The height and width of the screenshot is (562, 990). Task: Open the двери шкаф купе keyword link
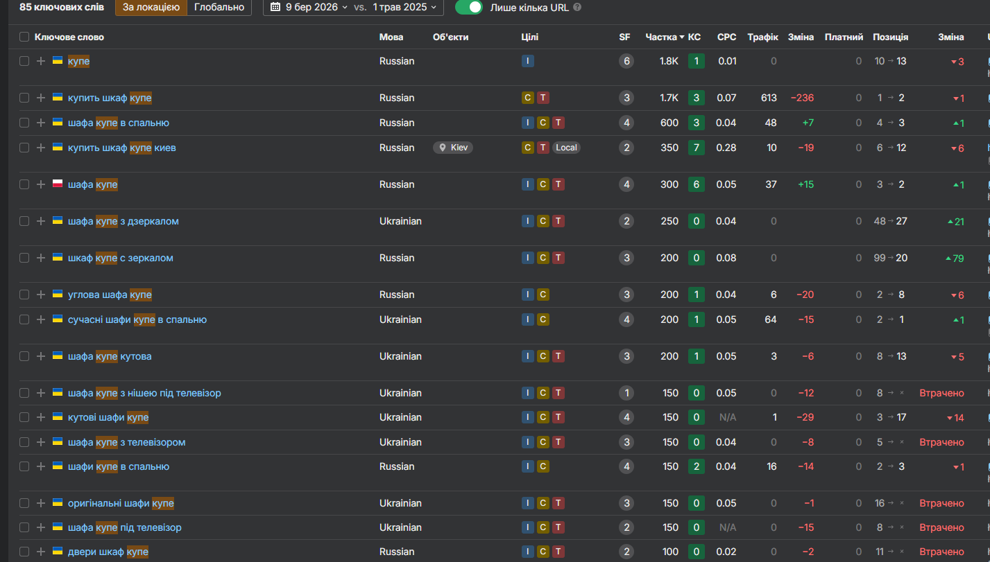(108, 552)
